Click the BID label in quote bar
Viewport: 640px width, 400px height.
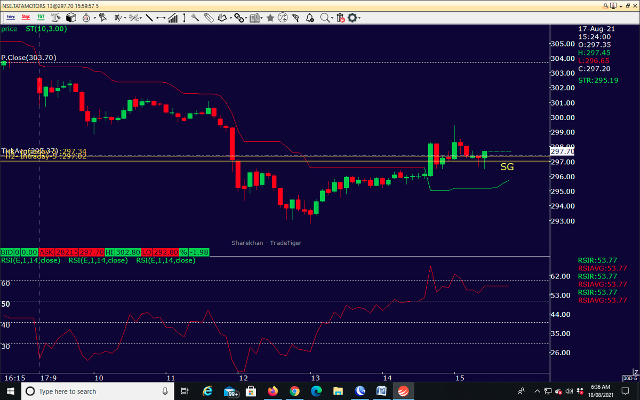pos(7,252)
